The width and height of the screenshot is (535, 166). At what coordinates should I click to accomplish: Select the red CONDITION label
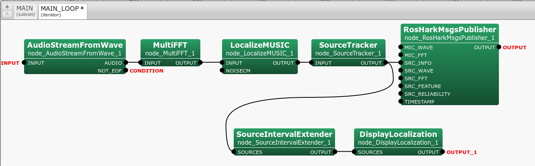(146, 71)
